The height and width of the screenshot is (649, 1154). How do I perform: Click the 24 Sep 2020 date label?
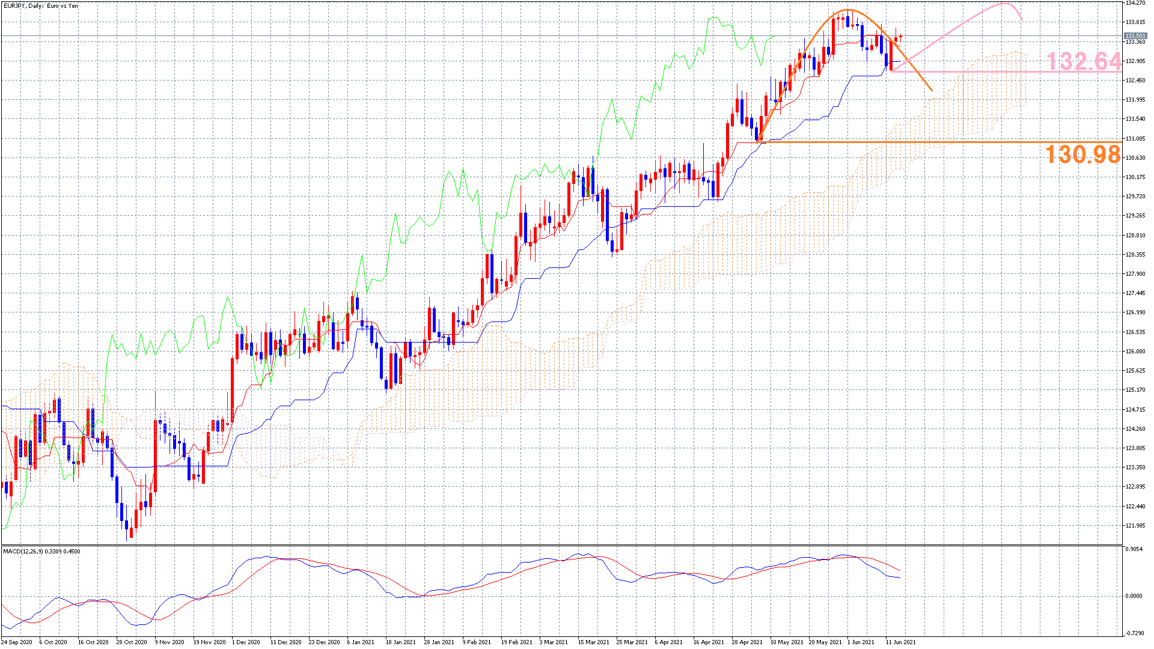point(17,642)
